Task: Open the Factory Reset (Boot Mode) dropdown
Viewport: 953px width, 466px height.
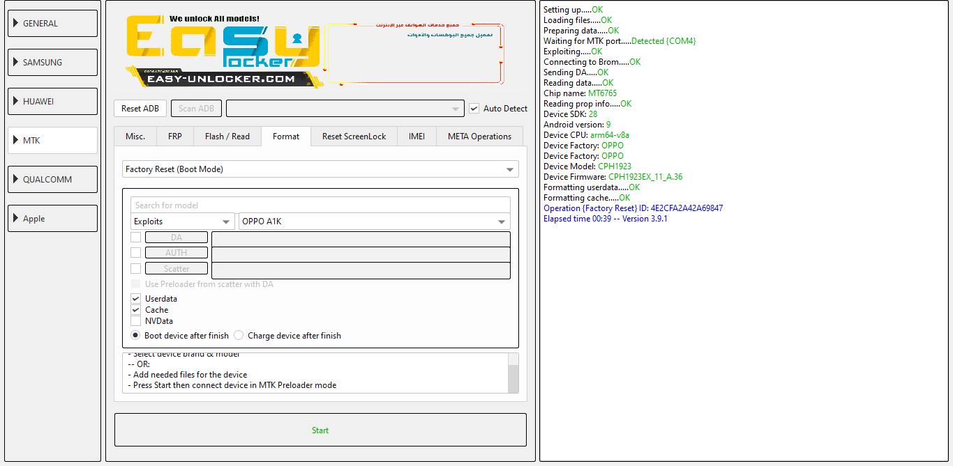Action: point(320,169)
